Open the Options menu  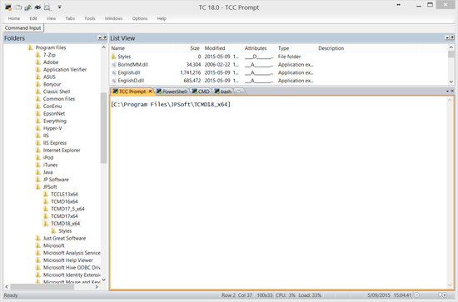pos(140,18)
